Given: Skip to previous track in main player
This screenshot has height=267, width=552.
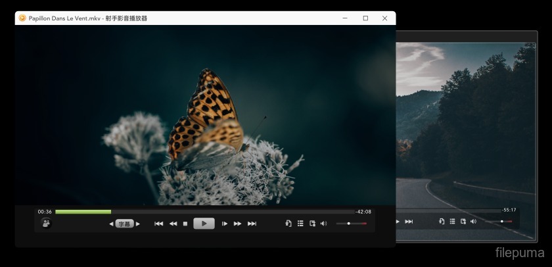Looking at the screenshot, I should [x=158, y=224].
